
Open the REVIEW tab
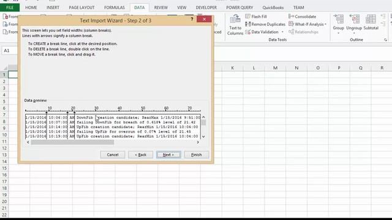[x=160, y=7]
